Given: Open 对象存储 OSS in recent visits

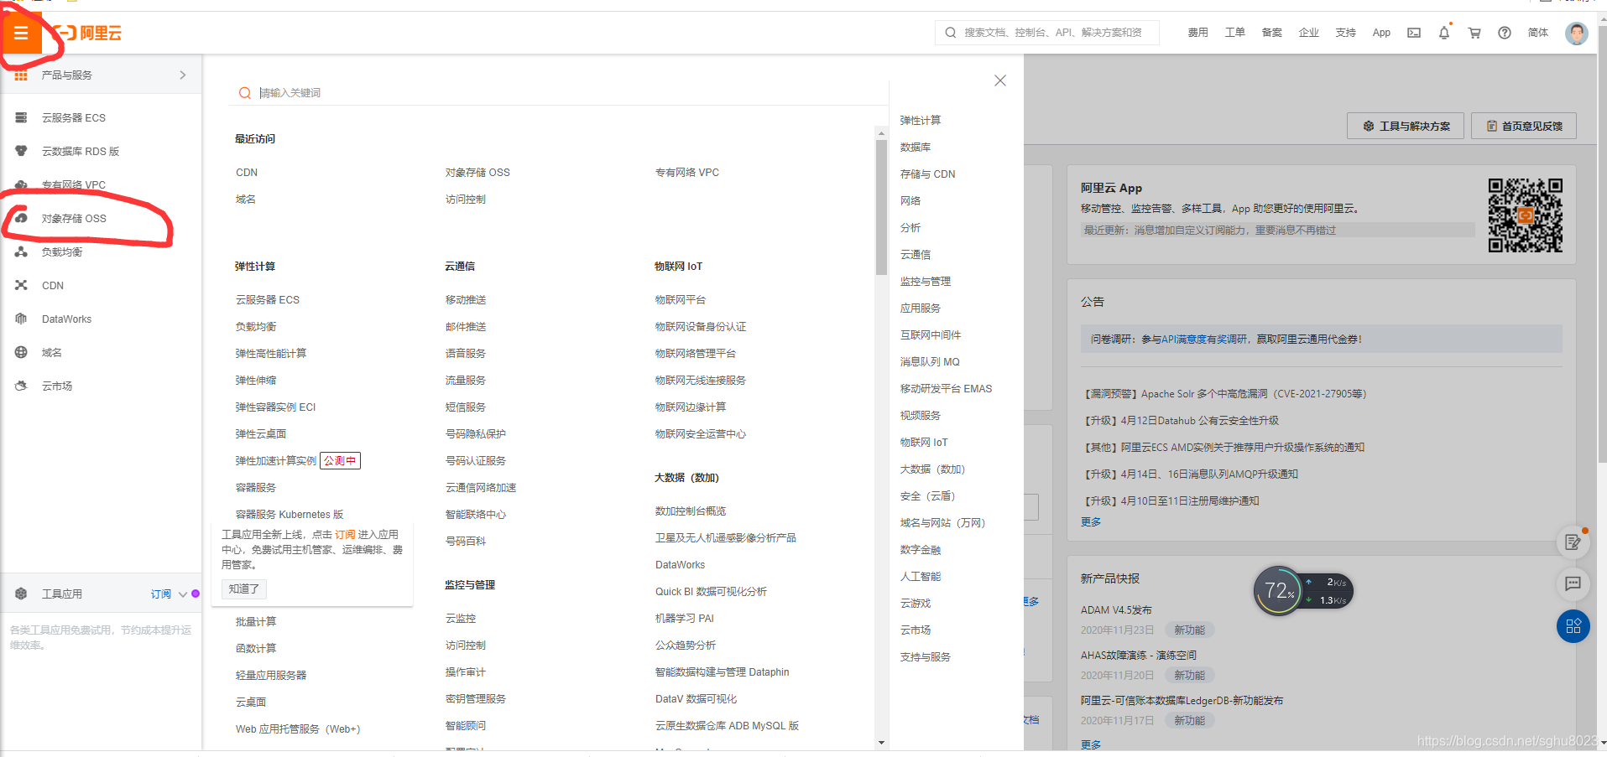Looking at the screenshot, I should point(477,173).
